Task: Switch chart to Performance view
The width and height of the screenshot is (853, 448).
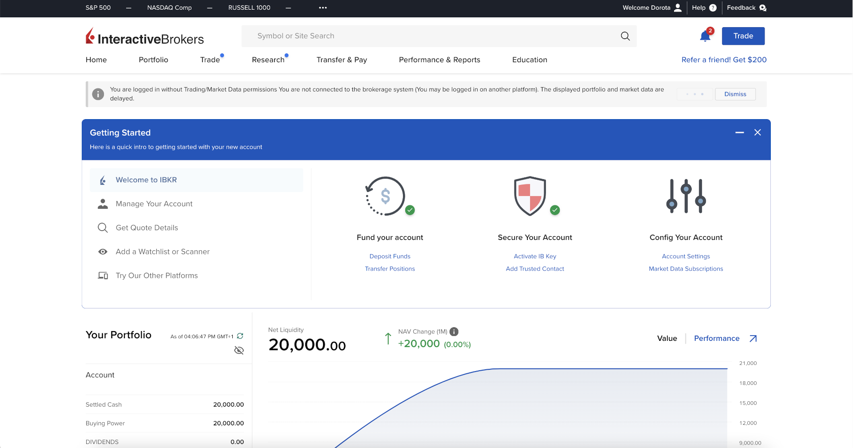Action: (717, 339)
